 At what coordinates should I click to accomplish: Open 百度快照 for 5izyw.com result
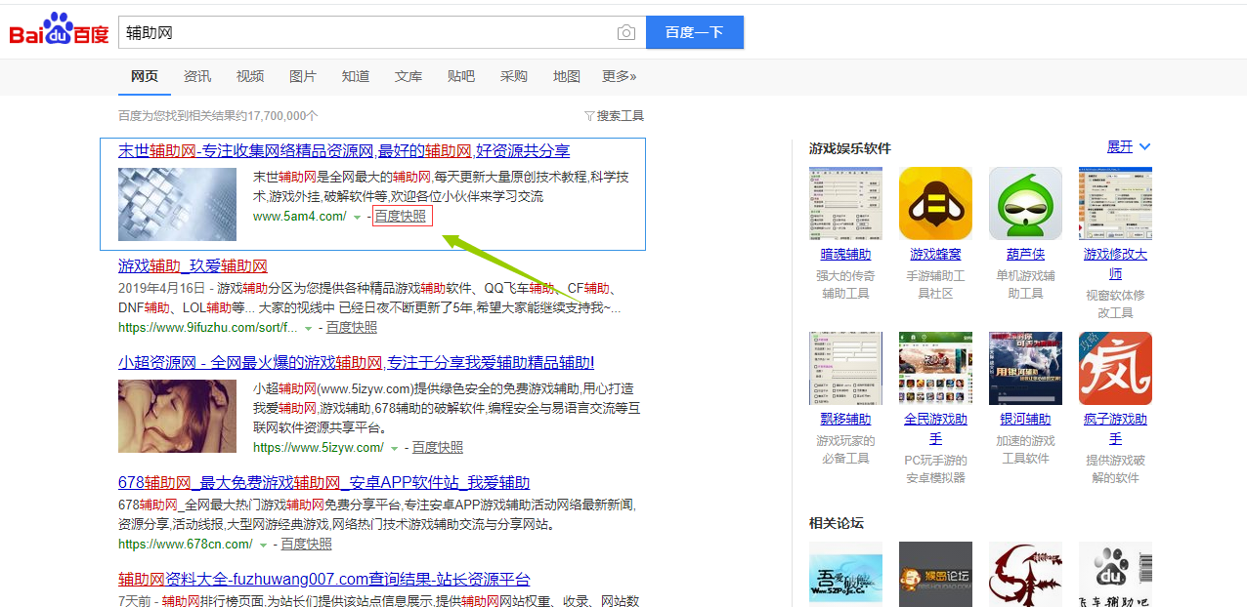[438, 447]
